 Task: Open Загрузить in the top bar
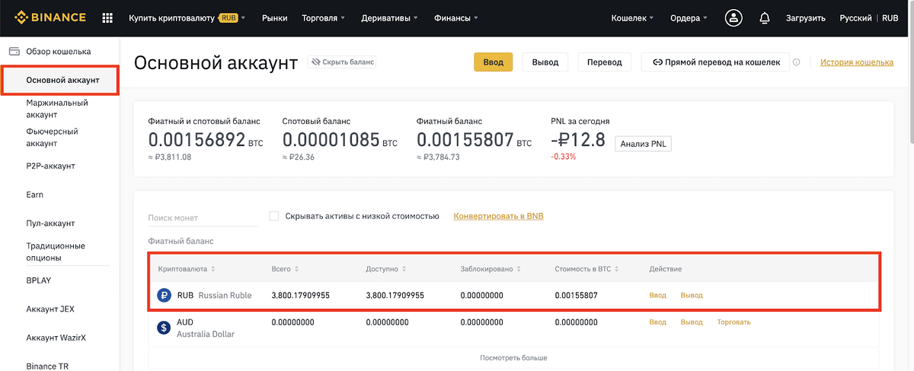[x=806, y=17]
